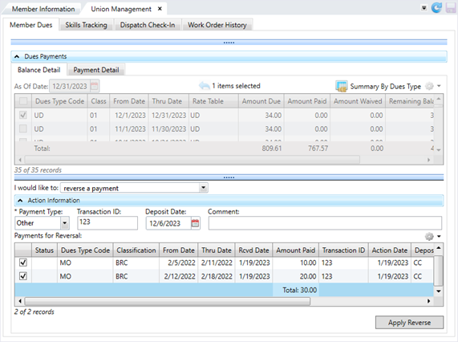Close the Union Management tab
Viewport: 458px width, 342px height.
160,9
